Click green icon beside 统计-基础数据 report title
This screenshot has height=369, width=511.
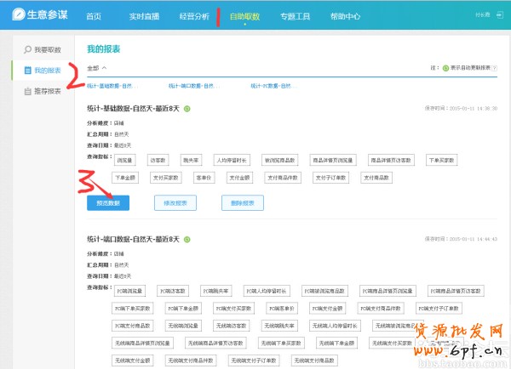point(187,108)
